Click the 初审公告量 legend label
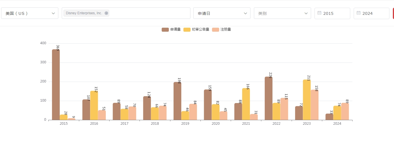Image resolution: width=394 pixels, height=145 pixels. (200, 29)
